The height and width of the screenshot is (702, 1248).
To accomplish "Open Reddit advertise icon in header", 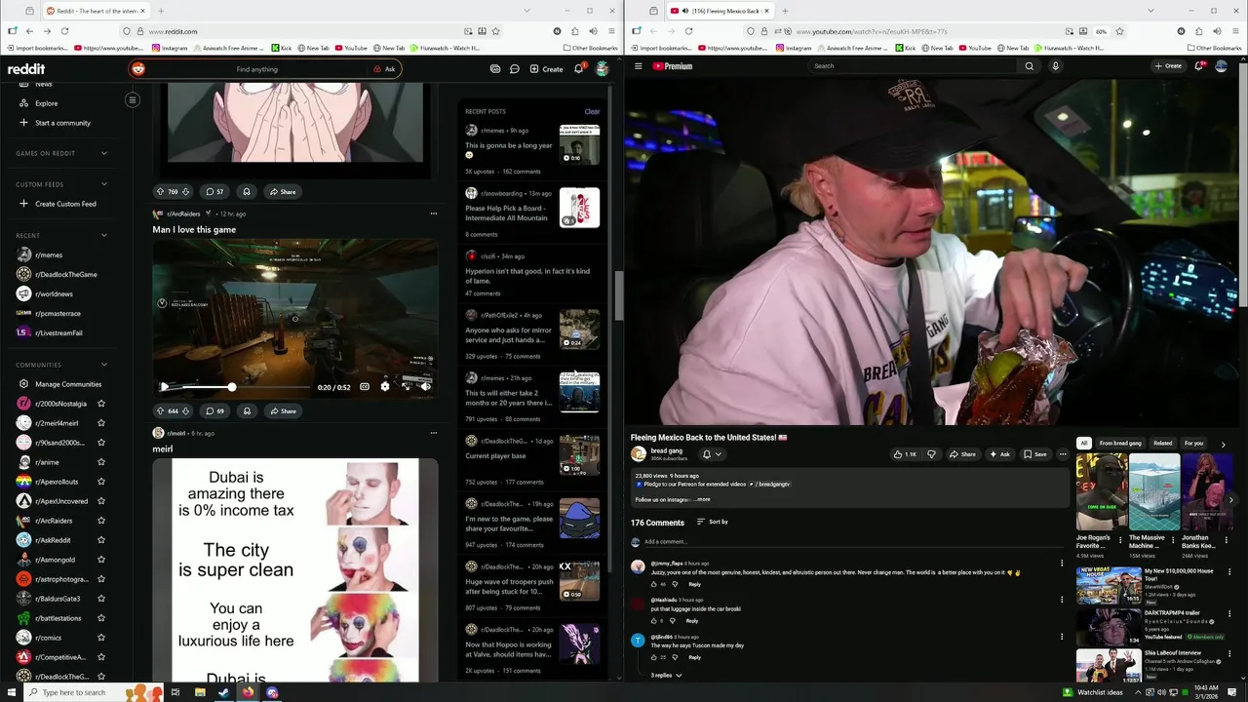I will [495, 69].
